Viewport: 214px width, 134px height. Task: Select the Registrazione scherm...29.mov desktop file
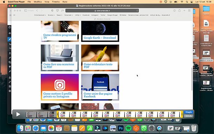[x=206, y=83]
